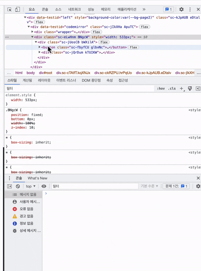This screenshot has width=201, height=271.
Task: Collapse the codemirror div node
Action: [29, 26]
